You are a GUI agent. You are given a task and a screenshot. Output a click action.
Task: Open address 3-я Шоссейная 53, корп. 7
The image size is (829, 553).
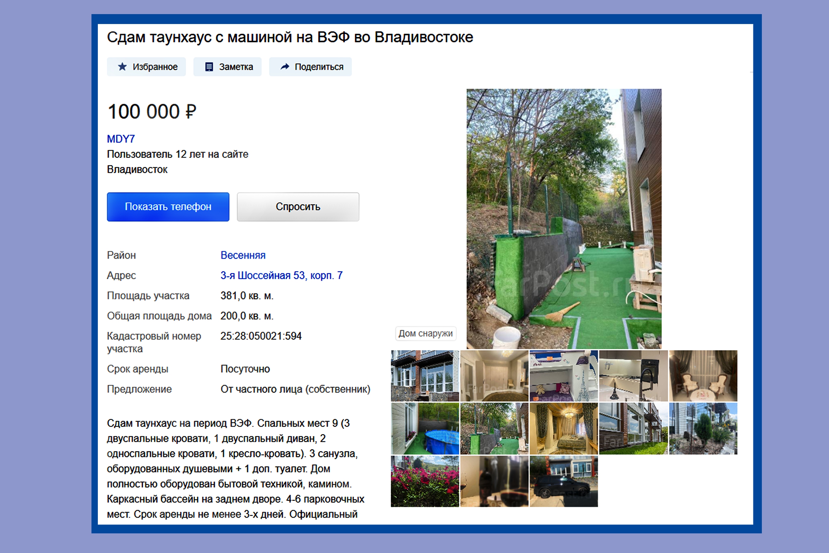point(281,275)
